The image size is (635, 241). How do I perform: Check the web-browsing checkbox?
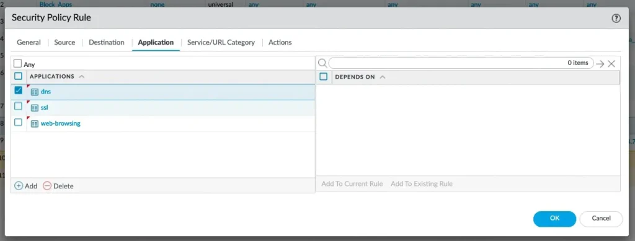pyautogui.click(x=18, y=122)
